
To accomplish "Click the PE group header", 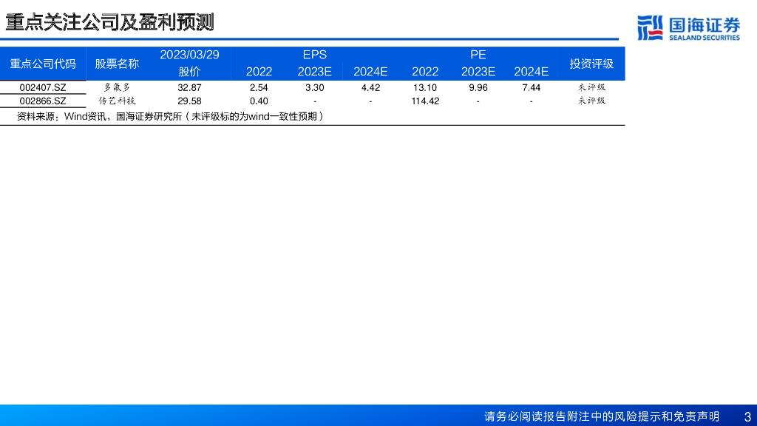I will (478, 55).
